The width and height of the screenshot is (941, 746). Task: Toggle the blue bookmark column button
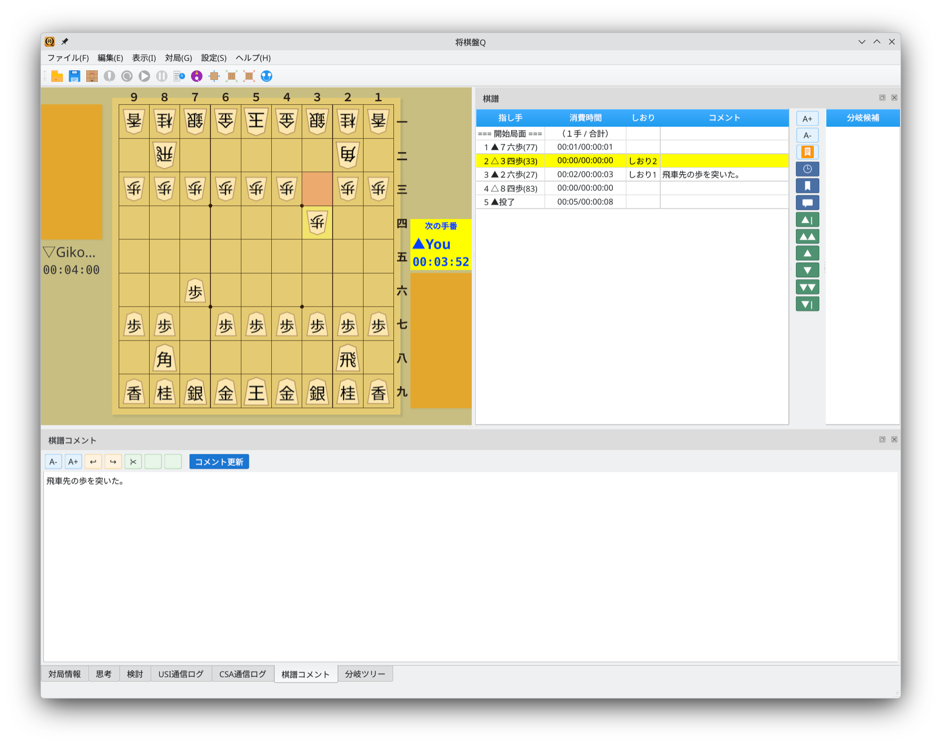(807, 186)
